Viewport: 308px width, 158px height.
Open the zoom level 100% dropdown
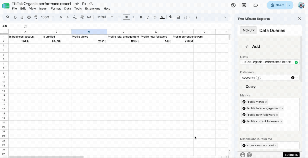coord(47,17)
